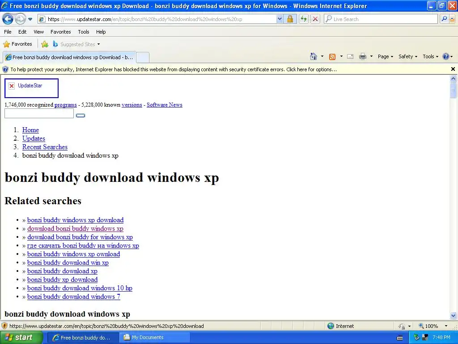The height and width of the screenshot is (344, 458).
Task: Open the Software News link
Action: pyautogui.click(x=165, y=105)
